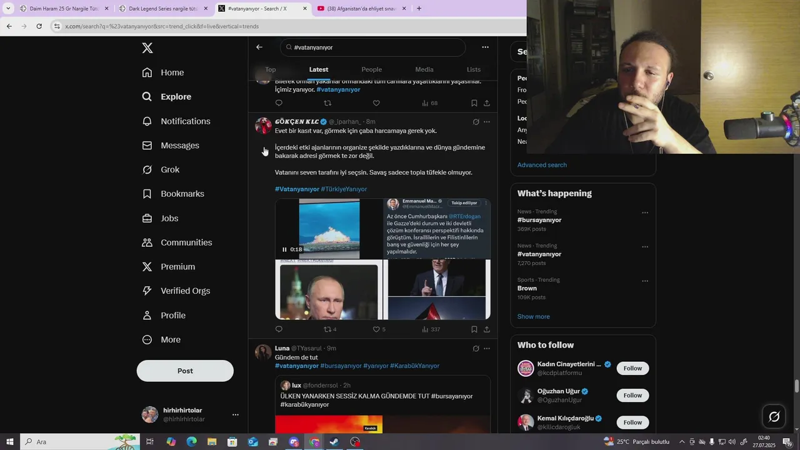Like the top post with 68 views
Viewport: 800px width, 450px height.
pyautogui.click(x=376, y=103)
